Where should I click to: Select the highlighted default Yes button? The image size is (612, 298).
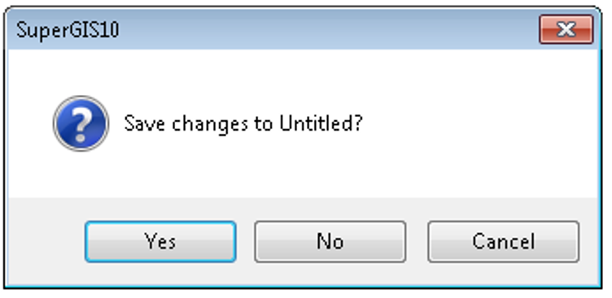tap(160, 241)
